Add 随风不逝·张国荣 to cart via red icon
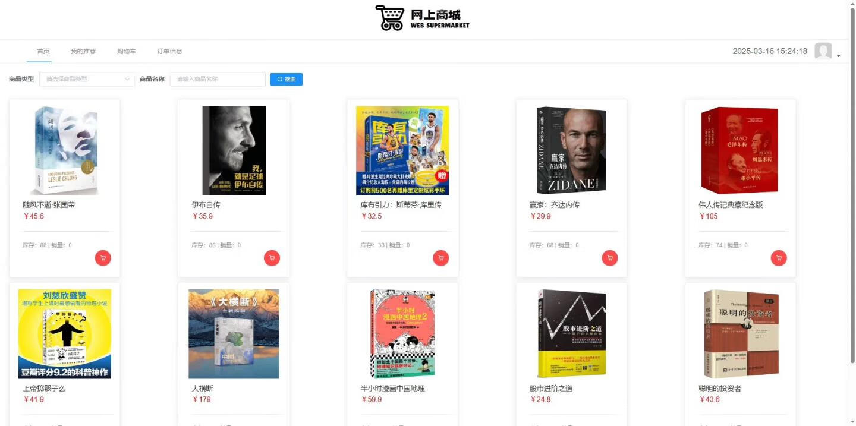The height and width of the screenshot is (426, 856). [103, 258]
